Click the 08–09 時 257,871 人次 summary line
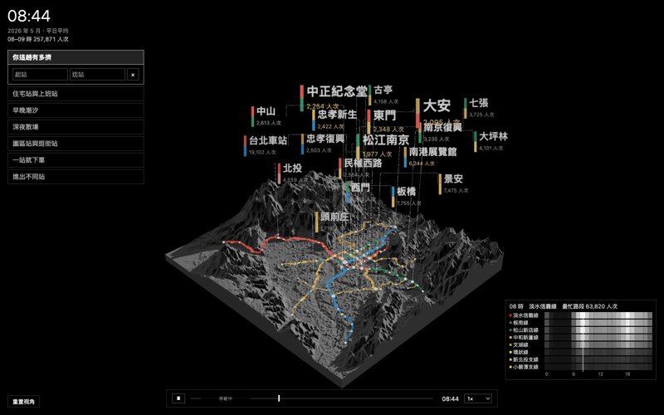The width and height of the screenshot is (664, 415). point(38,39)
